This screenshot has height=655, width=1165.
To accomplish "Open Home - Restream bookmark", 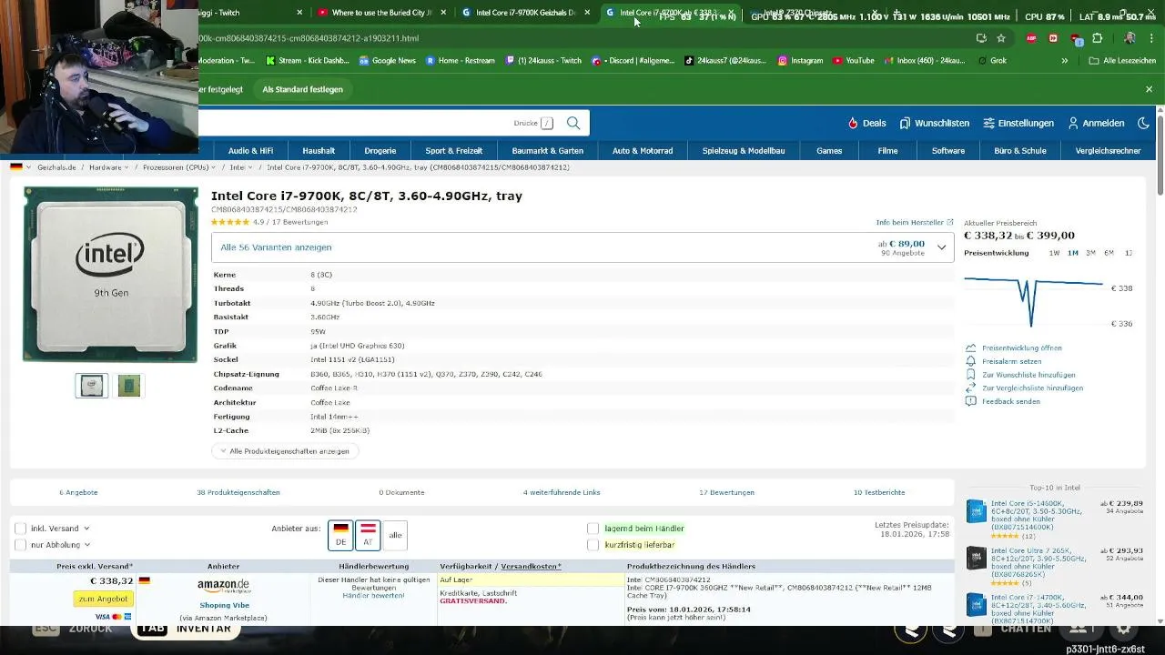I will (460, 61).
